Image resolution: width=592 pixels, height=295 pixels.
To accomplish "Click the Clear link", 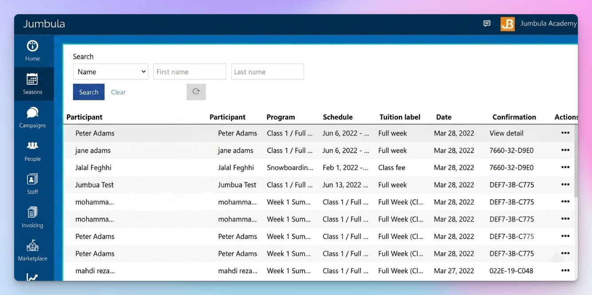I will pyautogui.click(x=118, y=92).
